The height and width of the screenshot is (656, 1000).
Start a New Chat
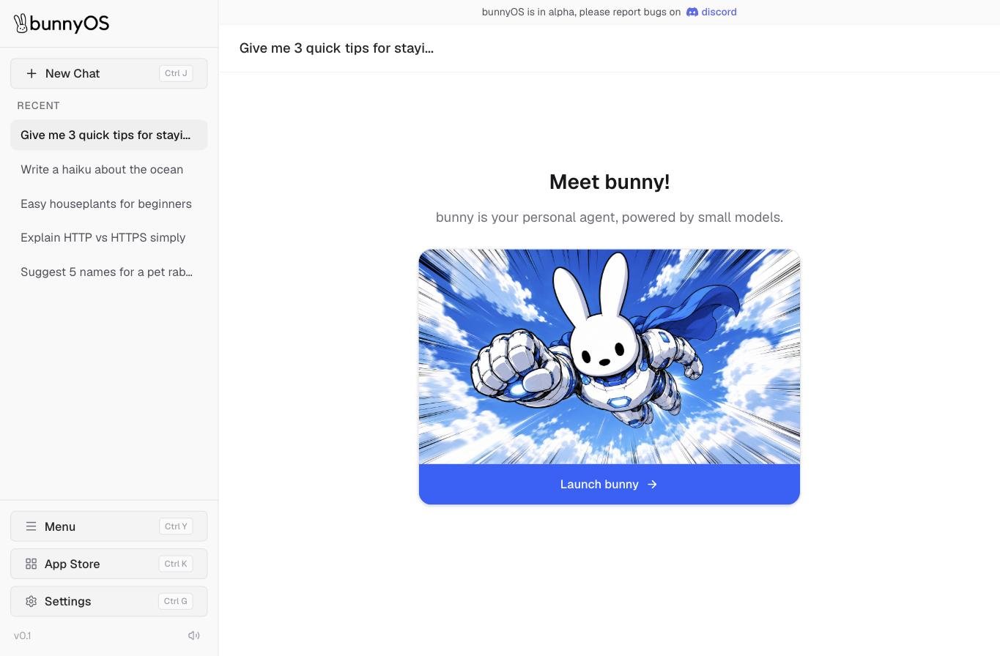click(109, 73)
